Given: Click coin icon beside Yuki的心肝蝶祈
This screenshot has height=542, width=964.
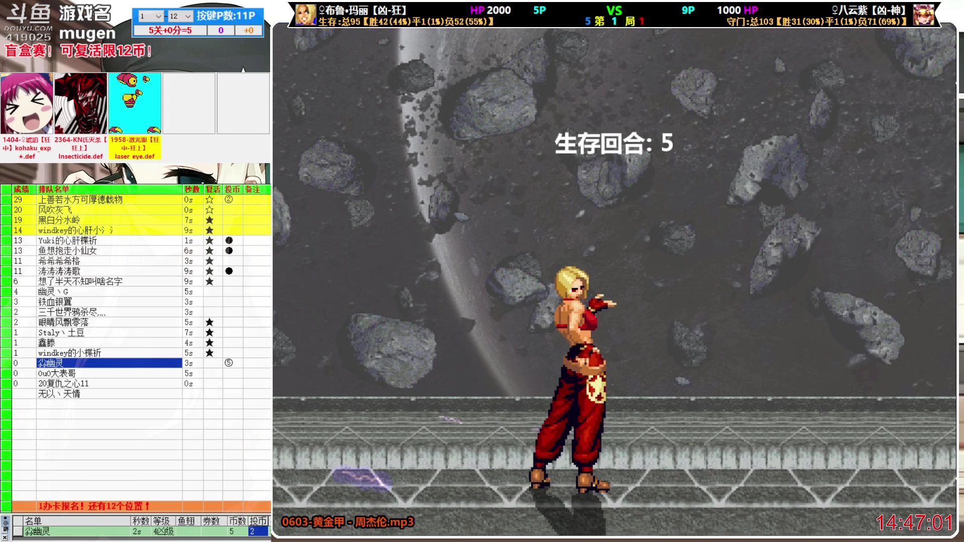Looking at the screenshot, I should tap(230, 240).
